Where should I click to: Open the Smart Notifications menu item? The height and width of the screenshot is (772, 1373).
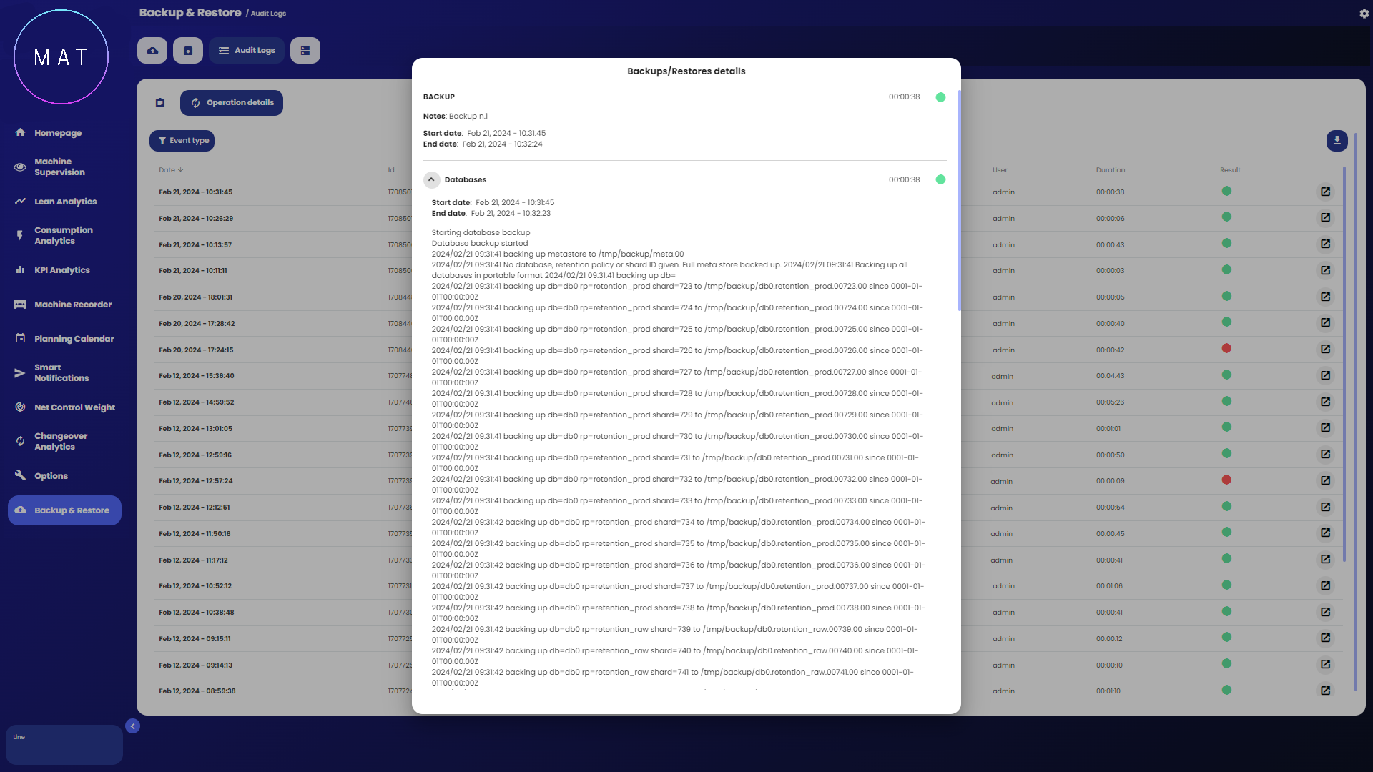[61, 372]
